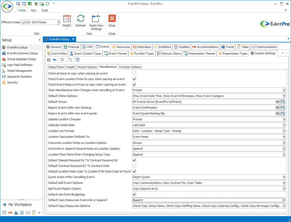Click the EventPro application logo button

click(x=7, y=7)
